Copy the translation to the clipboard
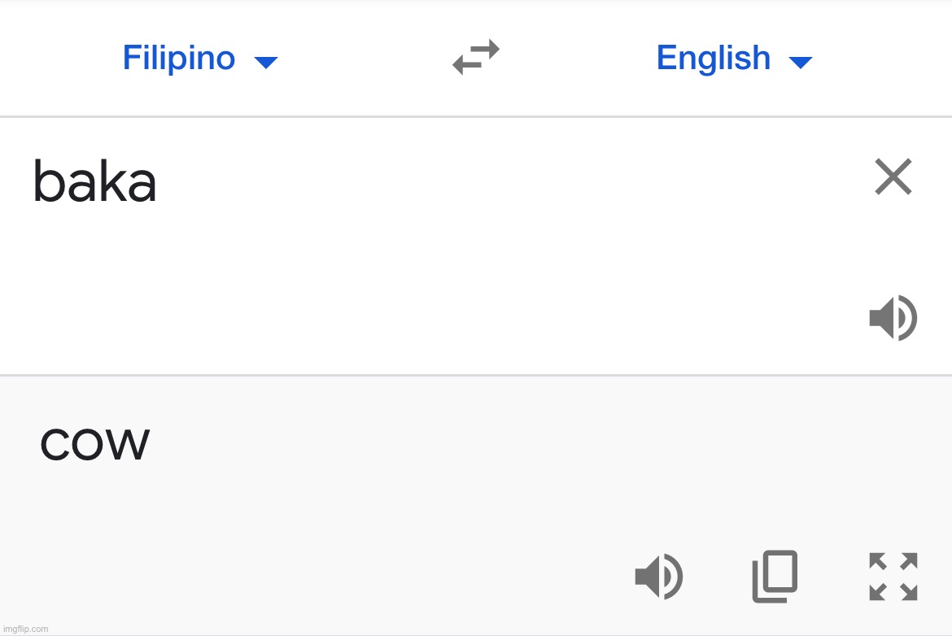 click(775, 577)
